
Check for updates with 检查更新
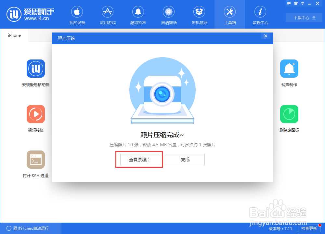(x=309, y=228)
